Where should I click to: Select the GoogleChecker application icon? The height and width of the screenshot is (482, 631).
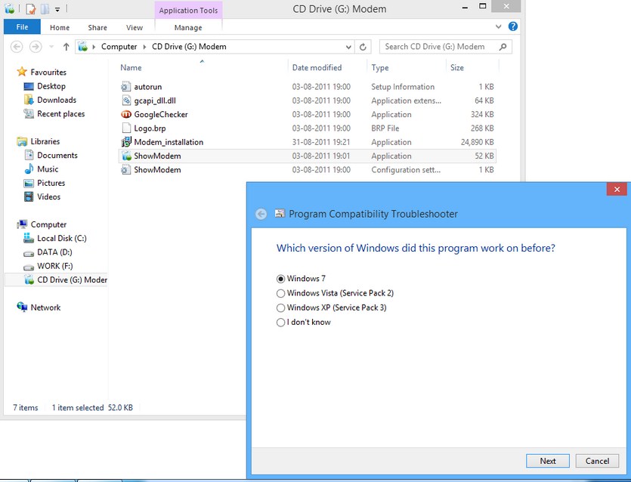coord(126,114)
